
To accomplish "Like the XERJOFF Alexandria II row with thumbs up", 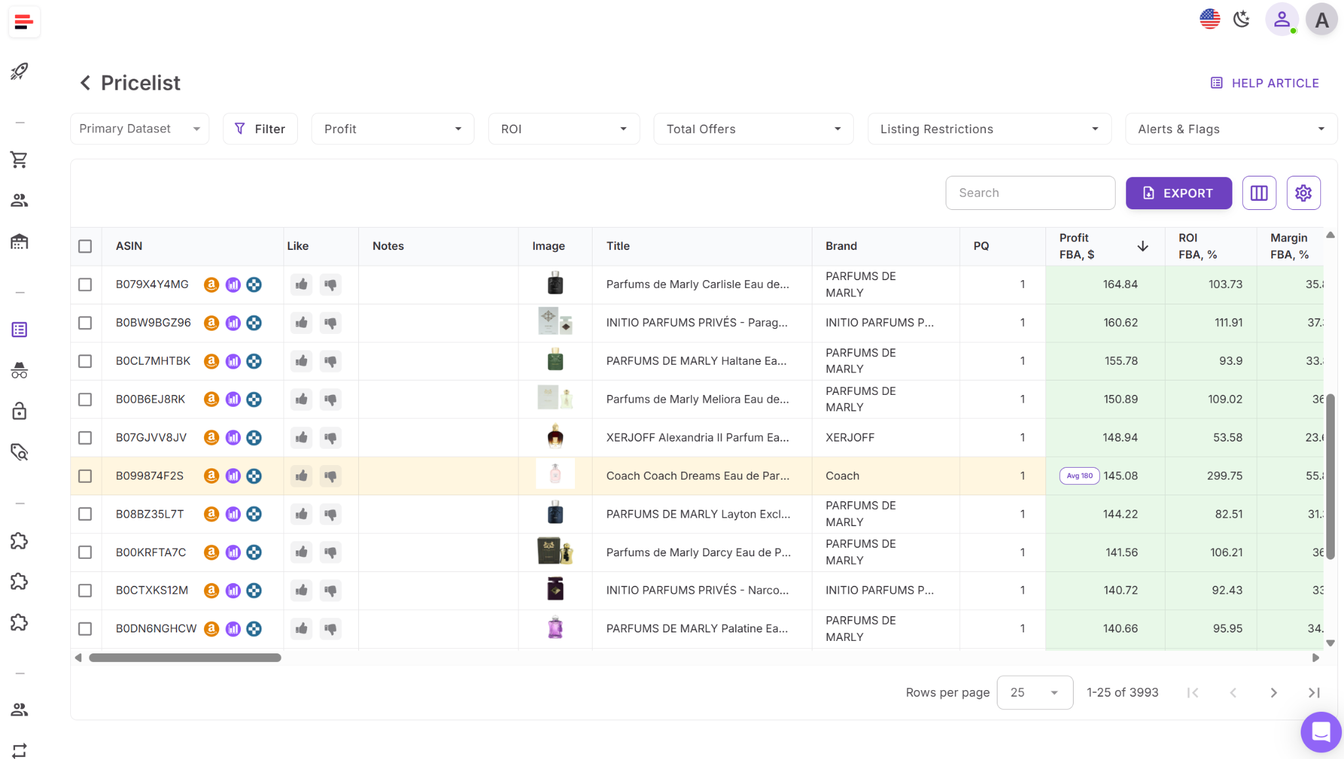I will (301, 438).
